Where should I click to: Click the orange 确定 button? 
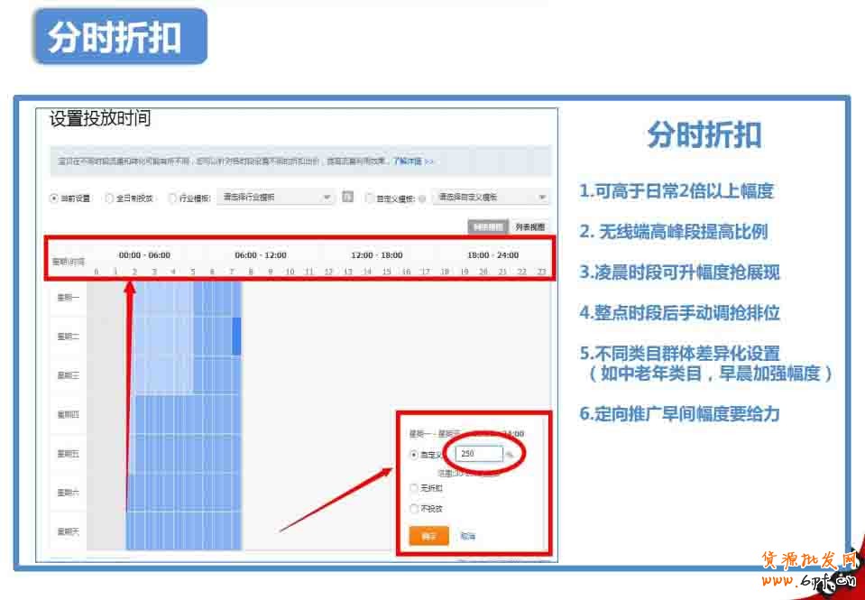[x=428, y=536]
